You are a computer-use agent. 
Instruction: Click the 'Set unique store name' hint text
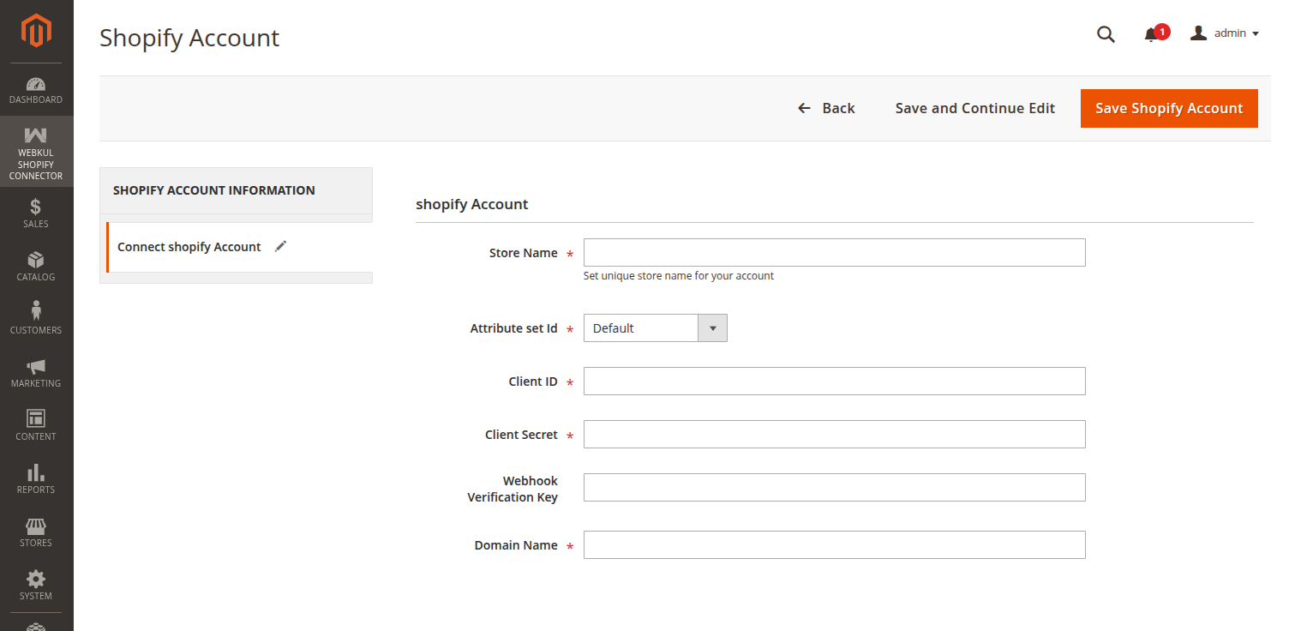(679, 276)
